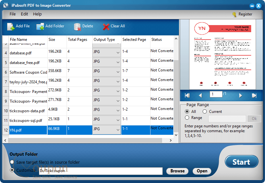Open output type dropdown for database.pdf
Image resolution: width=265 pixels, height=183 pixels.
click(107, 53)
